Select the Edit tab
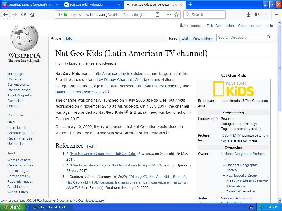Screen dimensions: 282x211 (x=185, y=38)
